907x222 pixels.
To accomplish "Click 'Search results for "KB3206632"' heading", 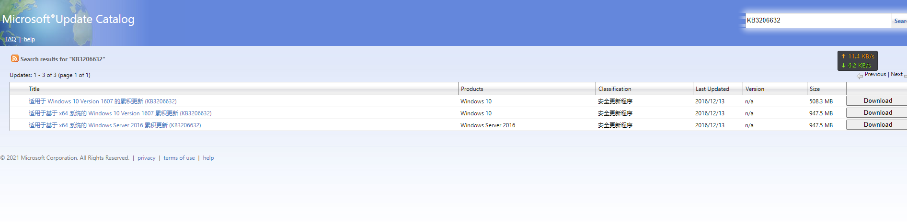I will [x=63, y=59].
